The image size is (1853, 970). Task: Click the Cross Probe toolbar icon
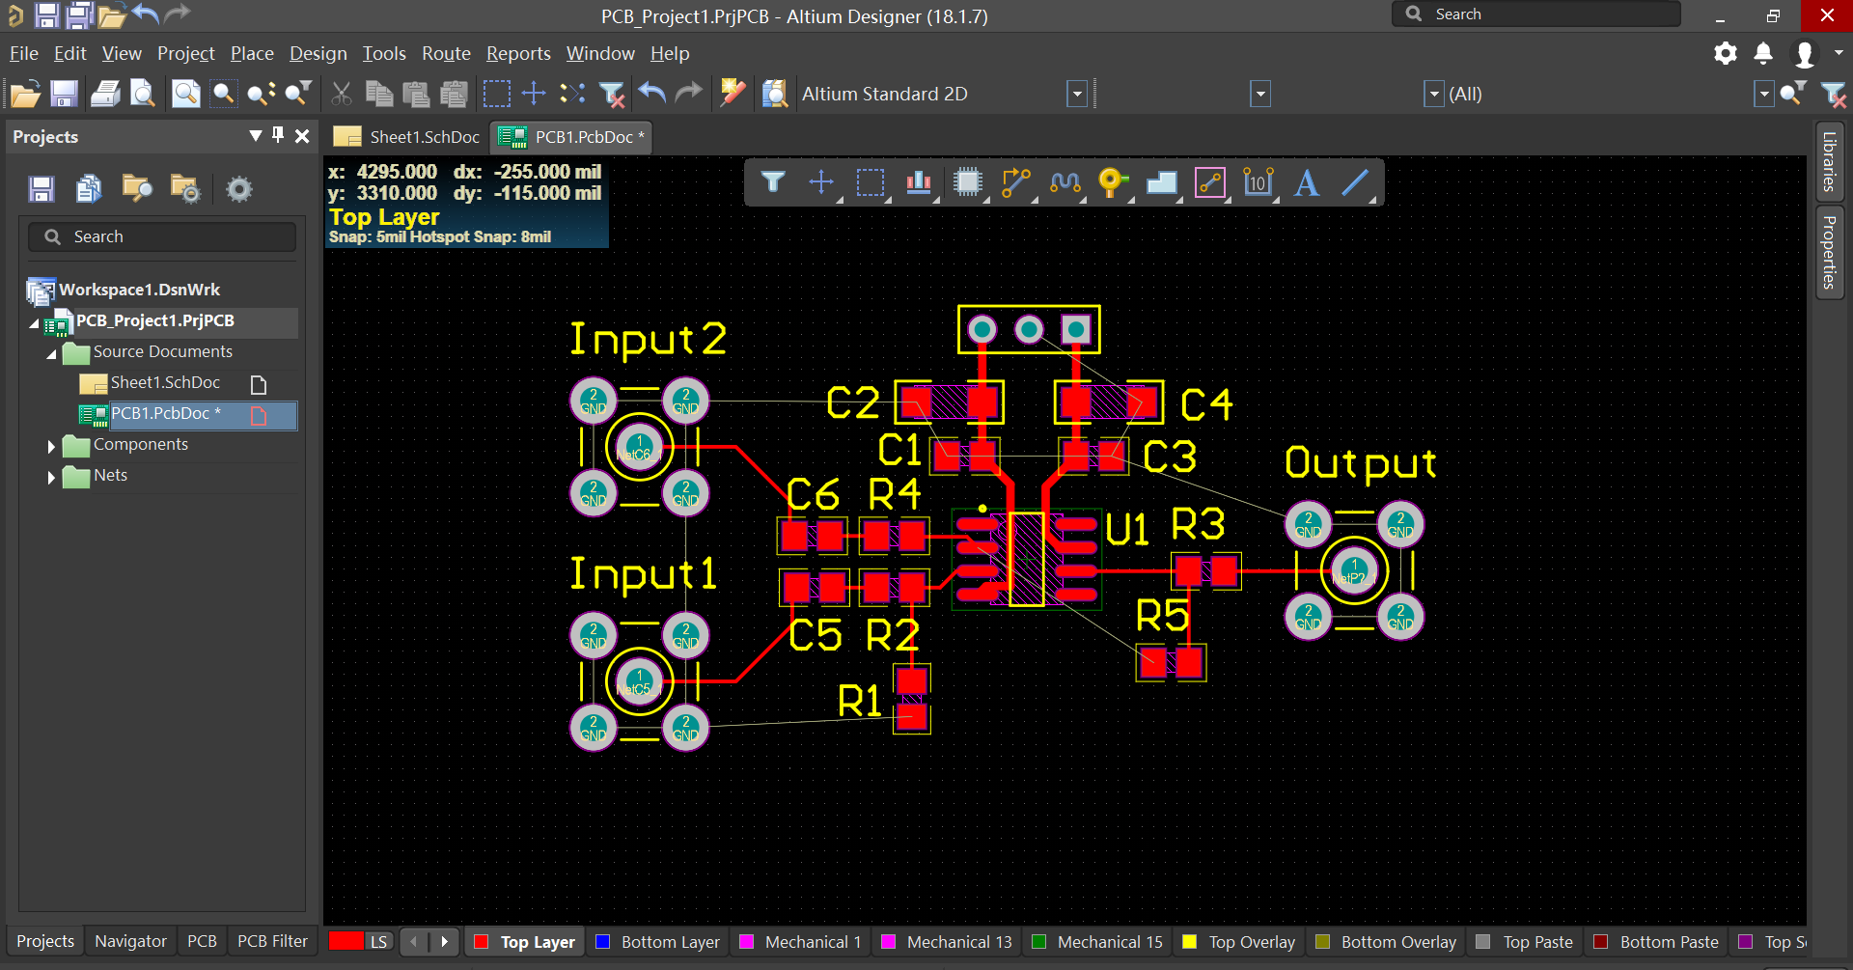click(733, 94)
